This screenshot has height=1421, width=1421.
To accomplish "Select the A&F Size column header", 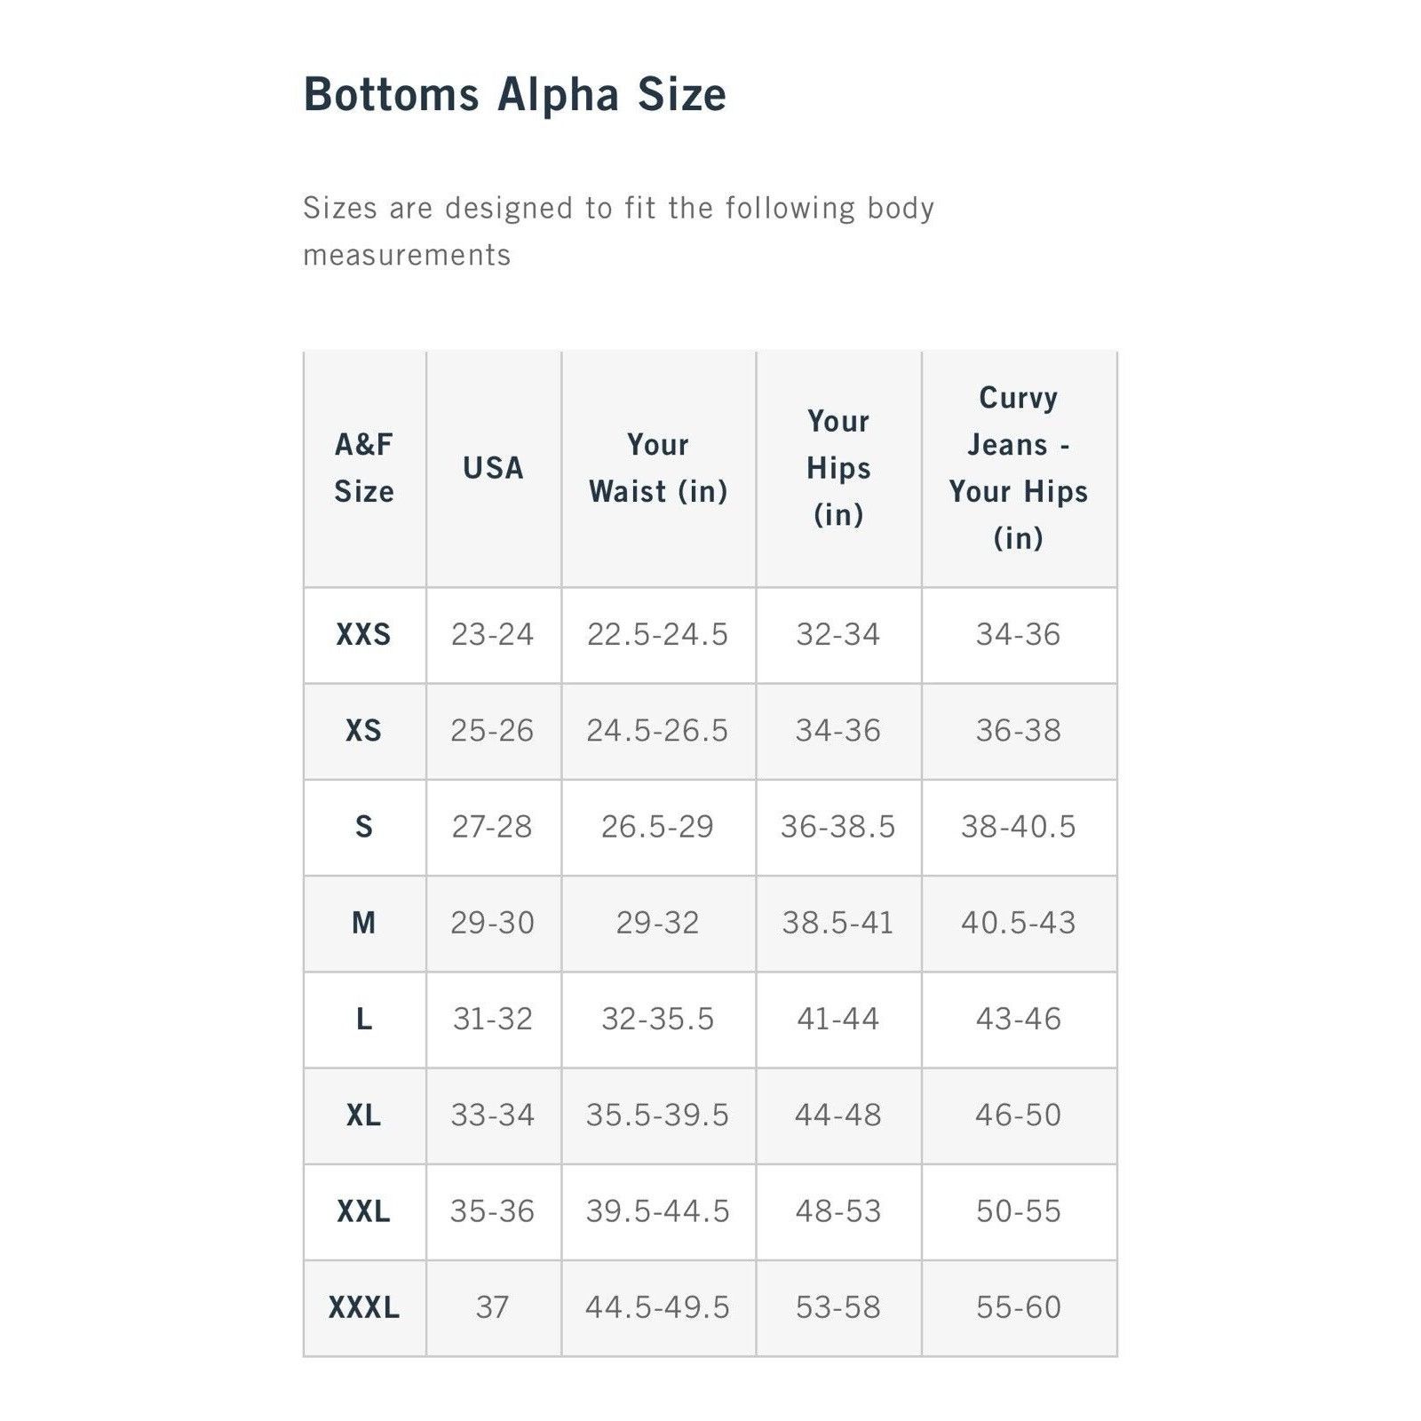I will (364, 468).
